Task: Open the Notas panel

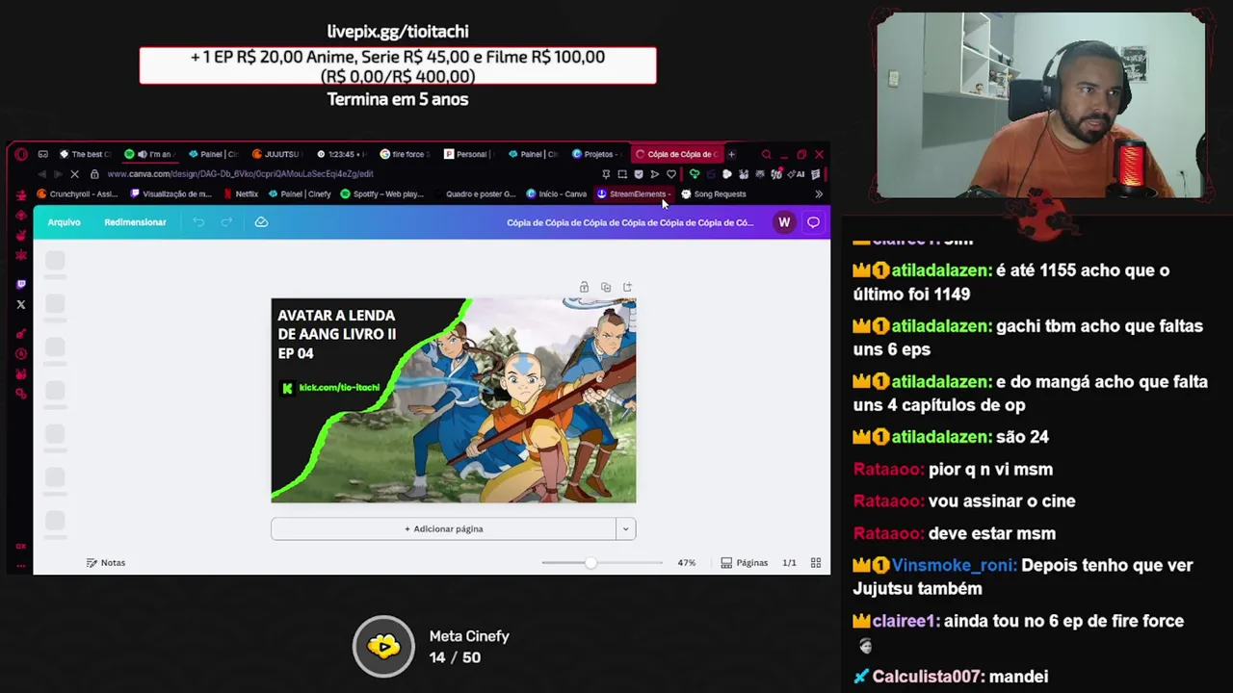Action: 106,562
